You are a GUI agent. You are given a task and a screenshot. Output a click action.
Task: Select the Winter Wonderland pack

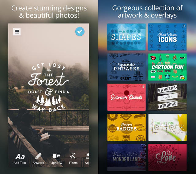coord(126,157)
